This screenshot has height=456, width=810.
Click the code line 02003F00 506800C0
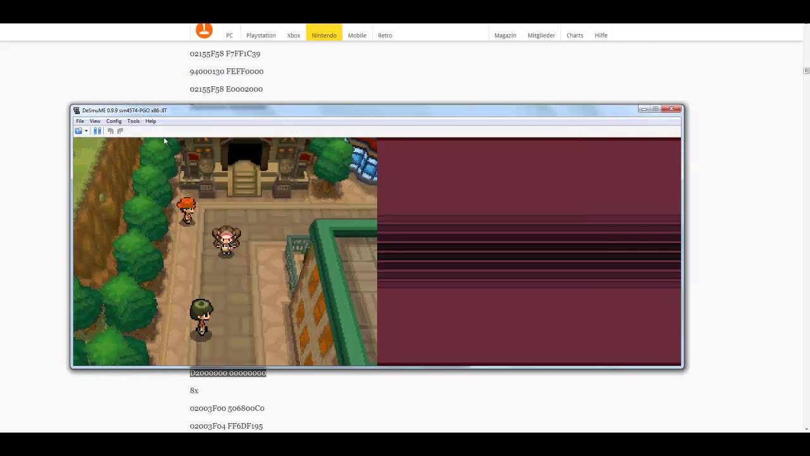click(x=227, y=408)
